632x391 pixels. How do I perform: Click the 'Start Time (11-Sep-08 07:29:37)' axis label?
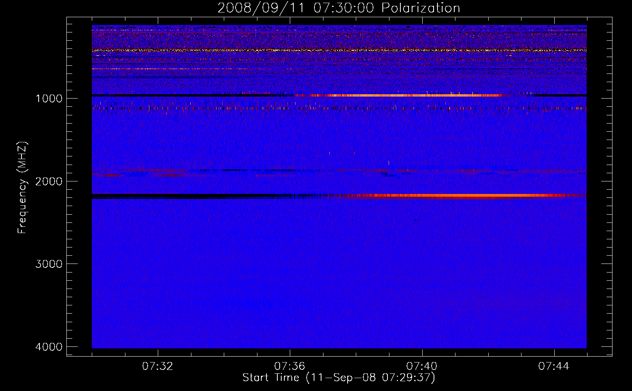[339, 378]
